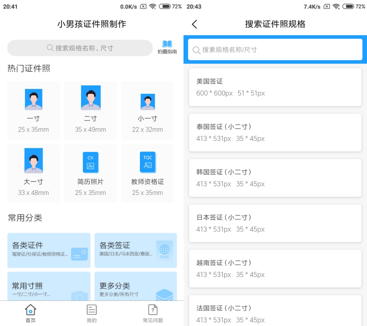This screenshot has height=326, width=367.
Task: Tap the ID card icon on 各类证件
Action: click(x=79, y=254)
